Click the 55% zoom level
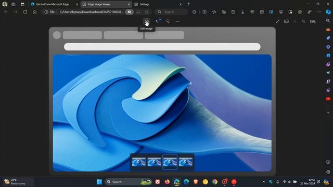Image resolution: width=333 pixels, height=187 pixels. [x=312, y=22]
